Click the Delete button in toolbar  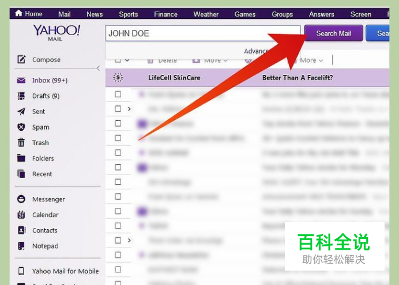[162, 60]
